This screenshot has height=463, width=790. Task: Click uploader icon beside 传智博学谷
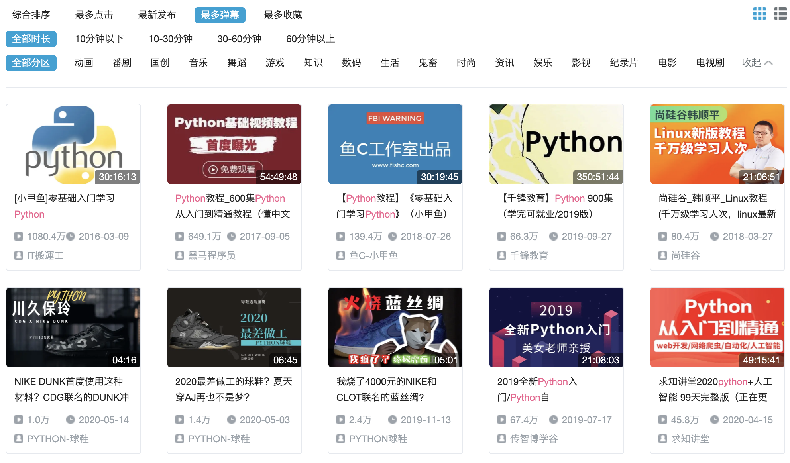pyautogui.click(x=502, y=439)
